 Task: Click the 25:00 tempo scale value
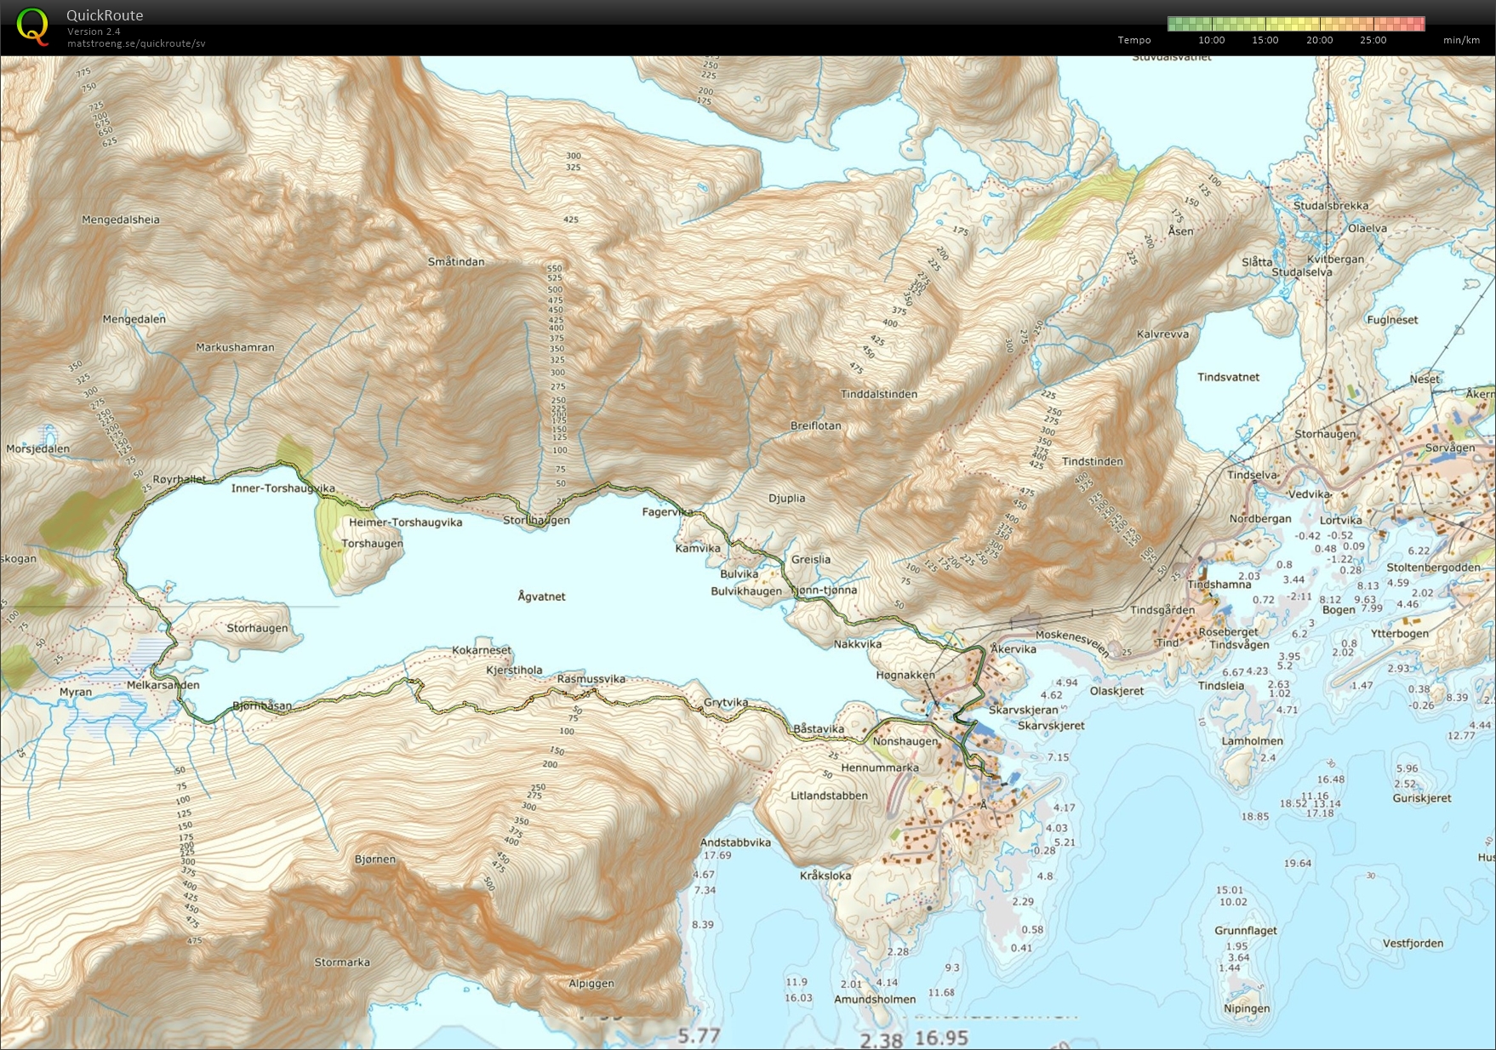pos(1373,40)
